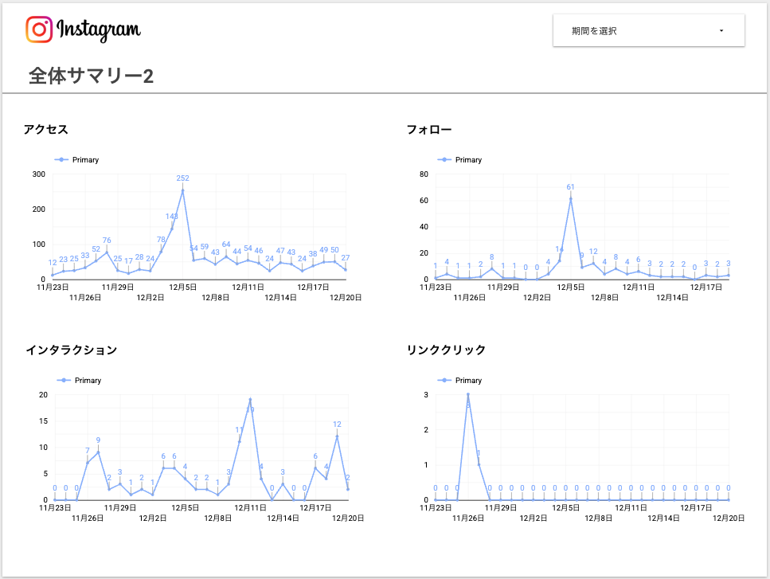Click the 全体サマリー2 page title
The image size is (770, 579).
pos(91,76)
